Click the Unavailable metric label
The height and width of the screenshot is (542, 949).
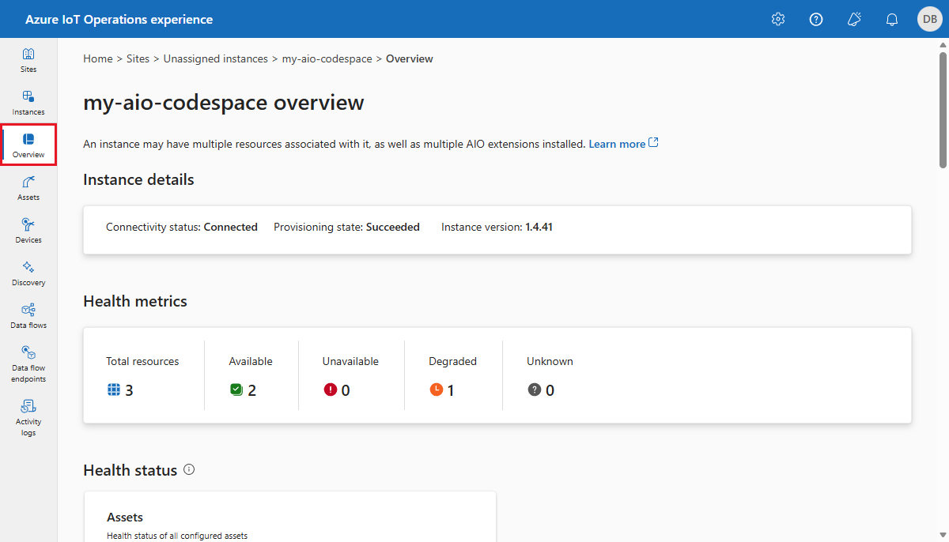(350, 361)
